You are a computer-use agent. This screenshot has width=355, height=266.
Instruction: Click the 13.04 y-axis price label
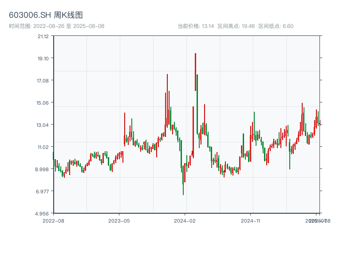tap(43, 125)
